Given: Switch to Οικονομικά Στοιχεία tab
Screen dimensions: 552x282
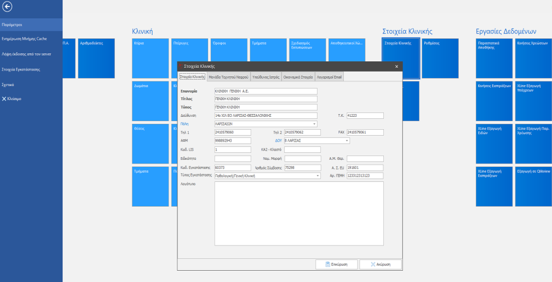Looking at the screenshot, I should point(298,77).
